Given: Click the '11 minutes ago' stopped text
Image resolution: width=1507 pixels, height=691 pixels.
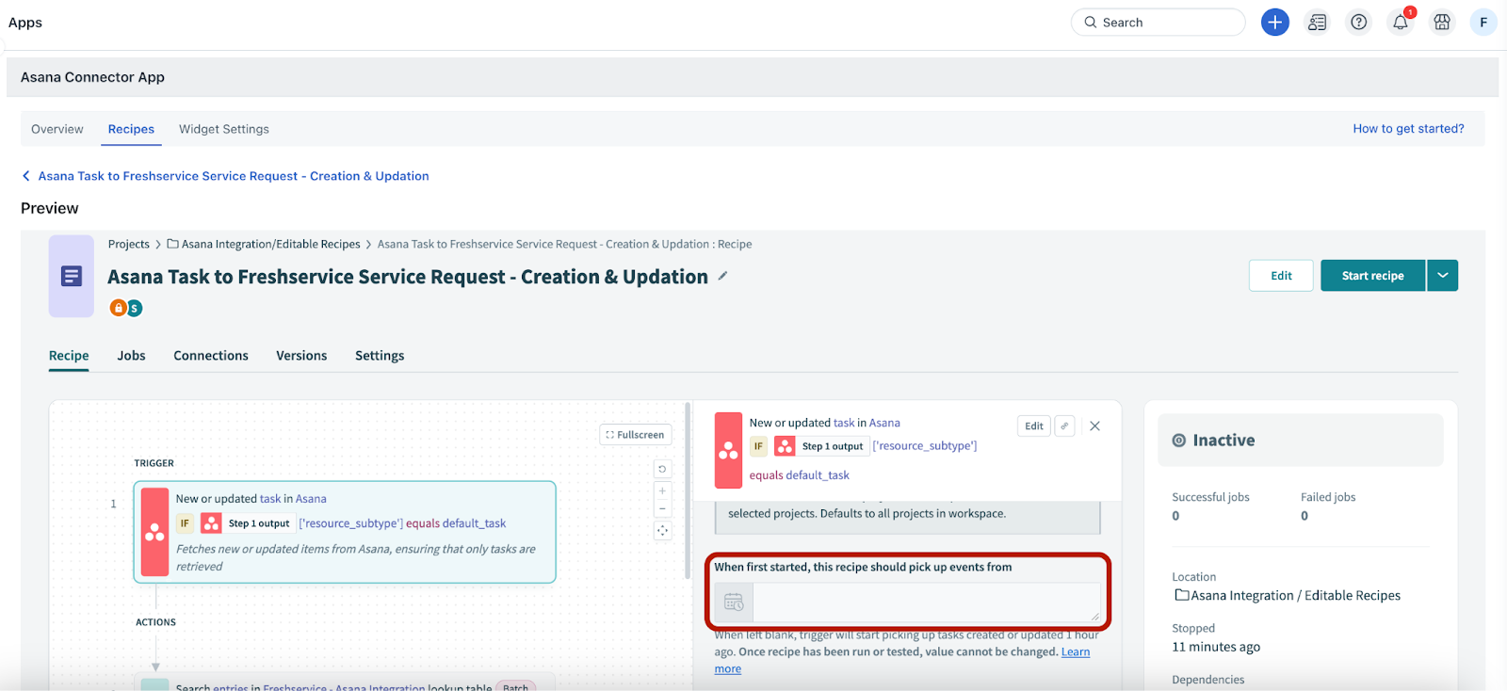Looking at the screenshot, I should (x=1216, y=647).
